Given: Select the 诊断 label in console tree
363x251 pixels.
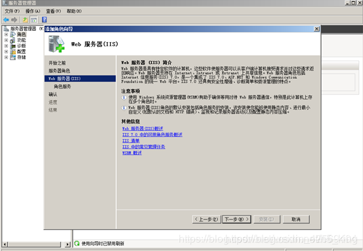Looking at the screenshot, I should tap(22, 46).
